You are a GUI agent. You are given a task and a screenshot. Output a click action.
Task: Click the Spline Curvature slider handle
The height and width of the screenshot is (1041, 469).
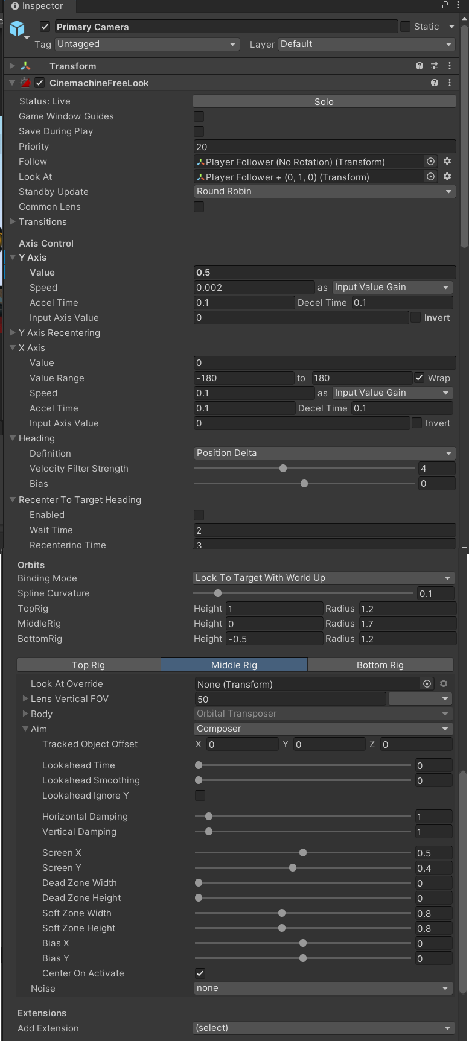point(218,593)
